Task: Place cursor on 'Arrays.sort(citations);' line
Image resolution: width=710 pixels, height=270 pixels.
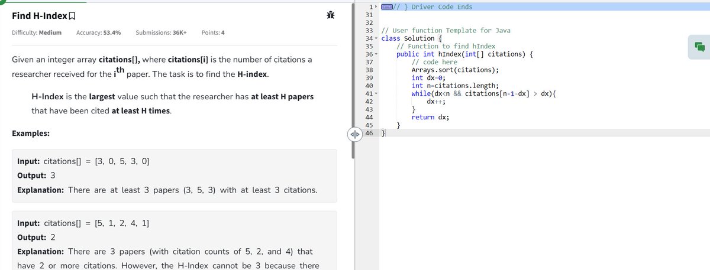Action: (454, 70)
